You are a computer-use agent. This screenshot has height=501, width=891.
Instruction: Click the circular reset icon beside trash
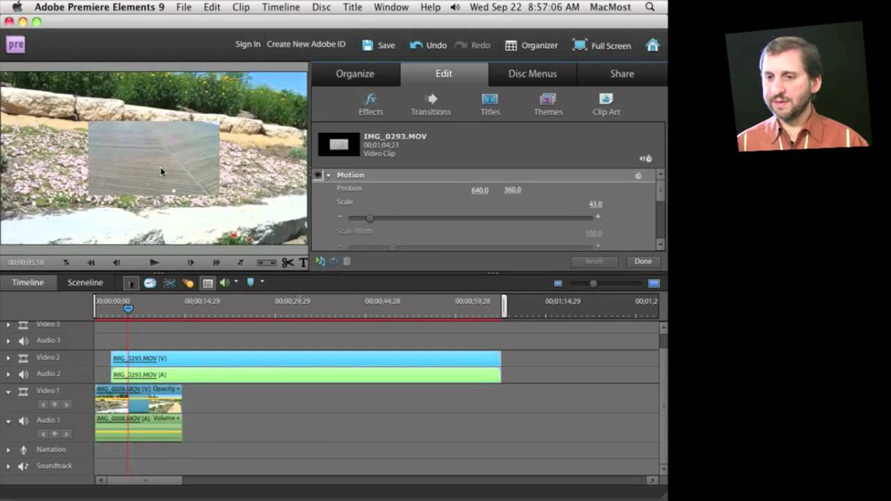pos(333,262)
